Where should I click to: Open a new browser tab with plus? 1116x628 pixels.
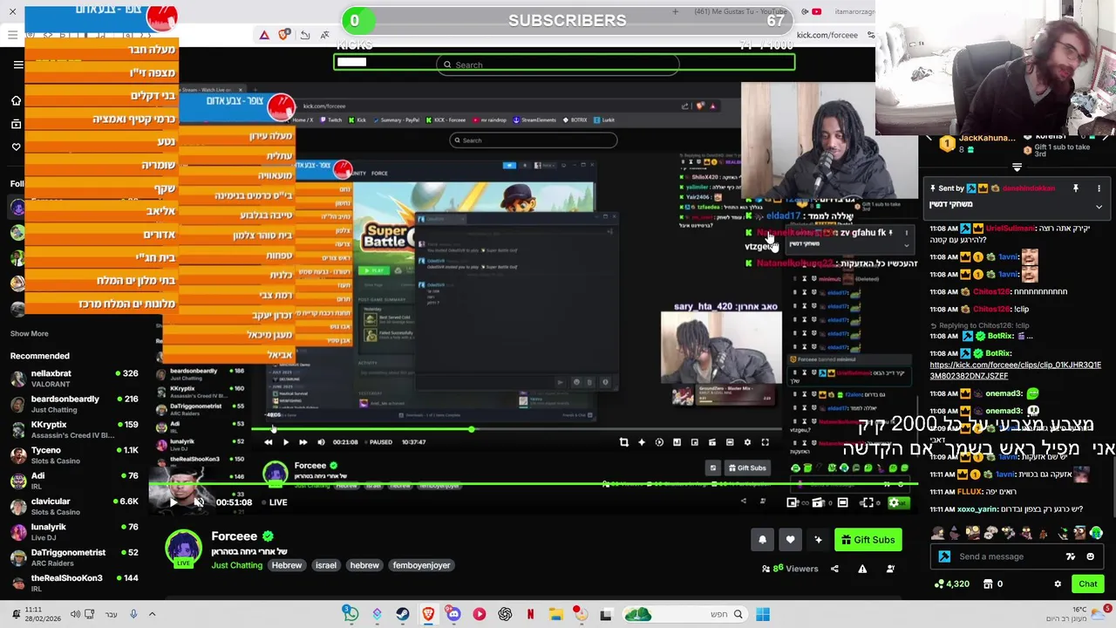tap(675, 11)
